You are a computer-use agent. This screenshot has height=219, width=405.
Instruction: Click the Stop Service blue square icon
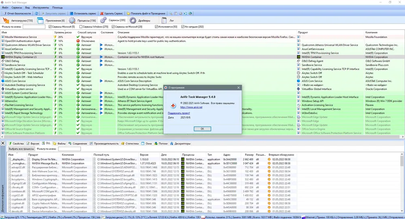coord(71,13)
